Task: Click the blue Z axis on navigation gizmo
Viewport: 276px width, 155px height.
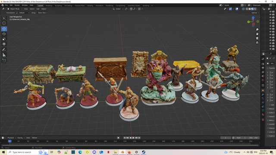Action: click(253, 18)
